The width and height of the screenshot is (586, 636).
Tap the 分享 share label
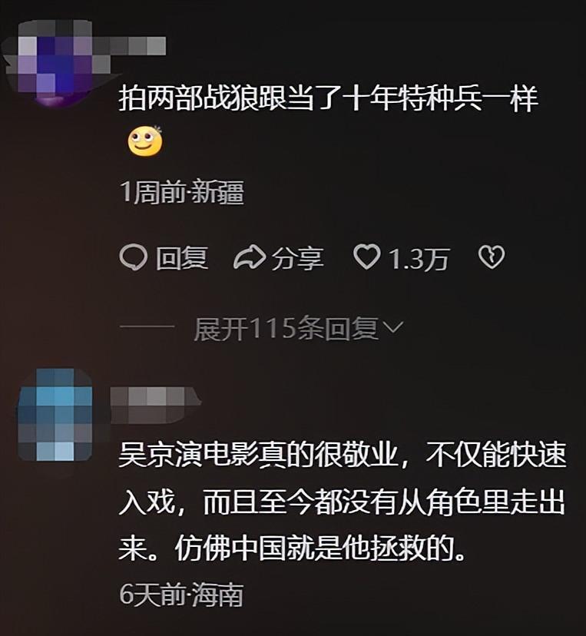pyautogui.click(x=298, y=258)
